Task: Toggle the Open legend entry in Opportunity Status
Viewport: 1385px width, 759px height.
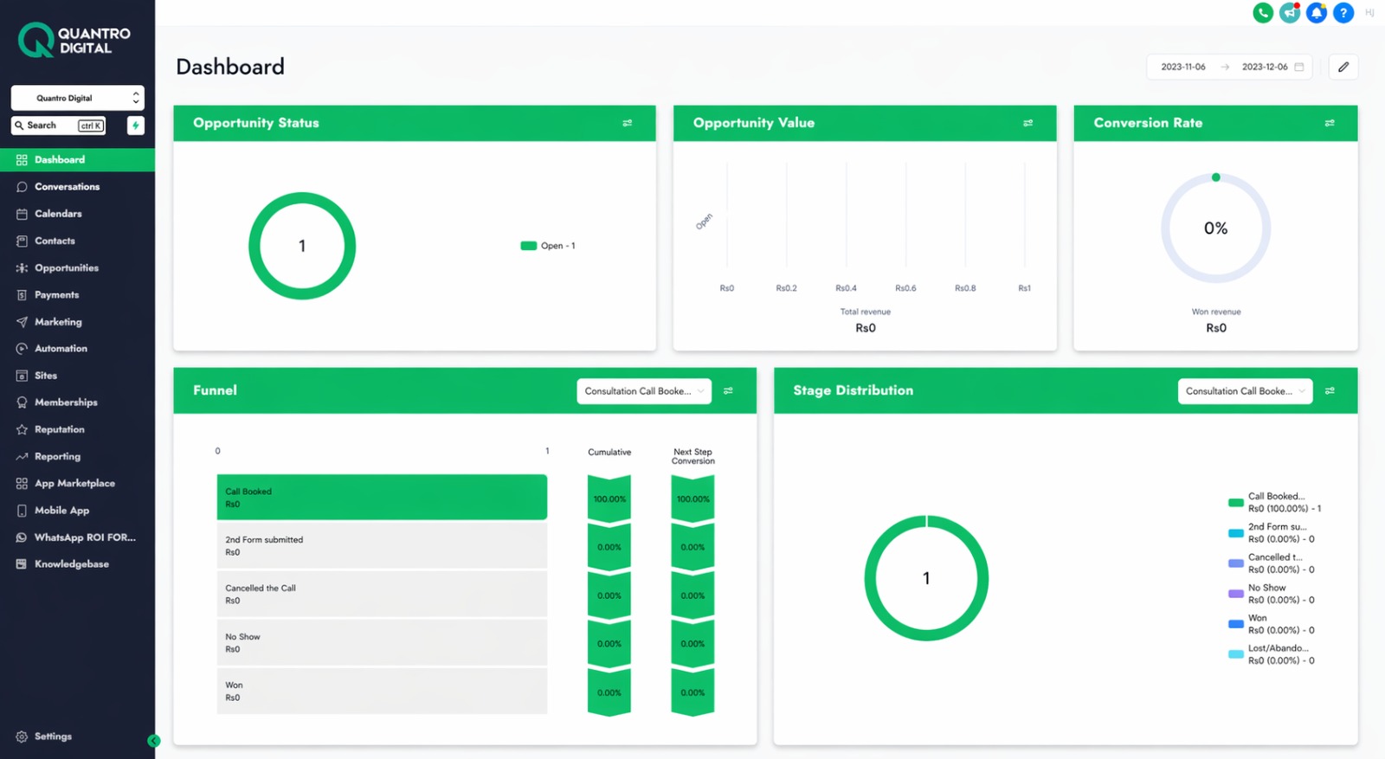Action: pyautogui.click(x=548, y=246)
